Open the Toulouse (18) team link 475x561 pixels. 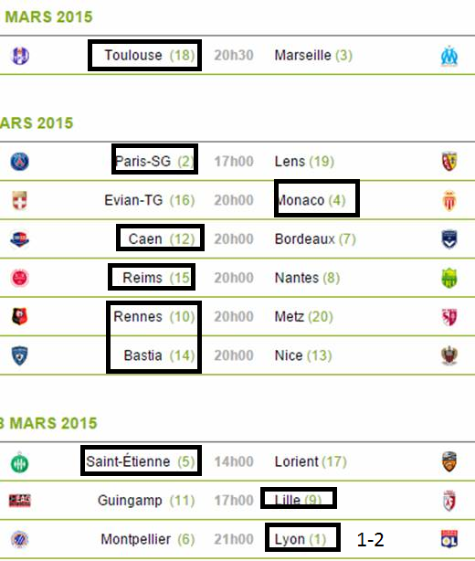(150, 56)
